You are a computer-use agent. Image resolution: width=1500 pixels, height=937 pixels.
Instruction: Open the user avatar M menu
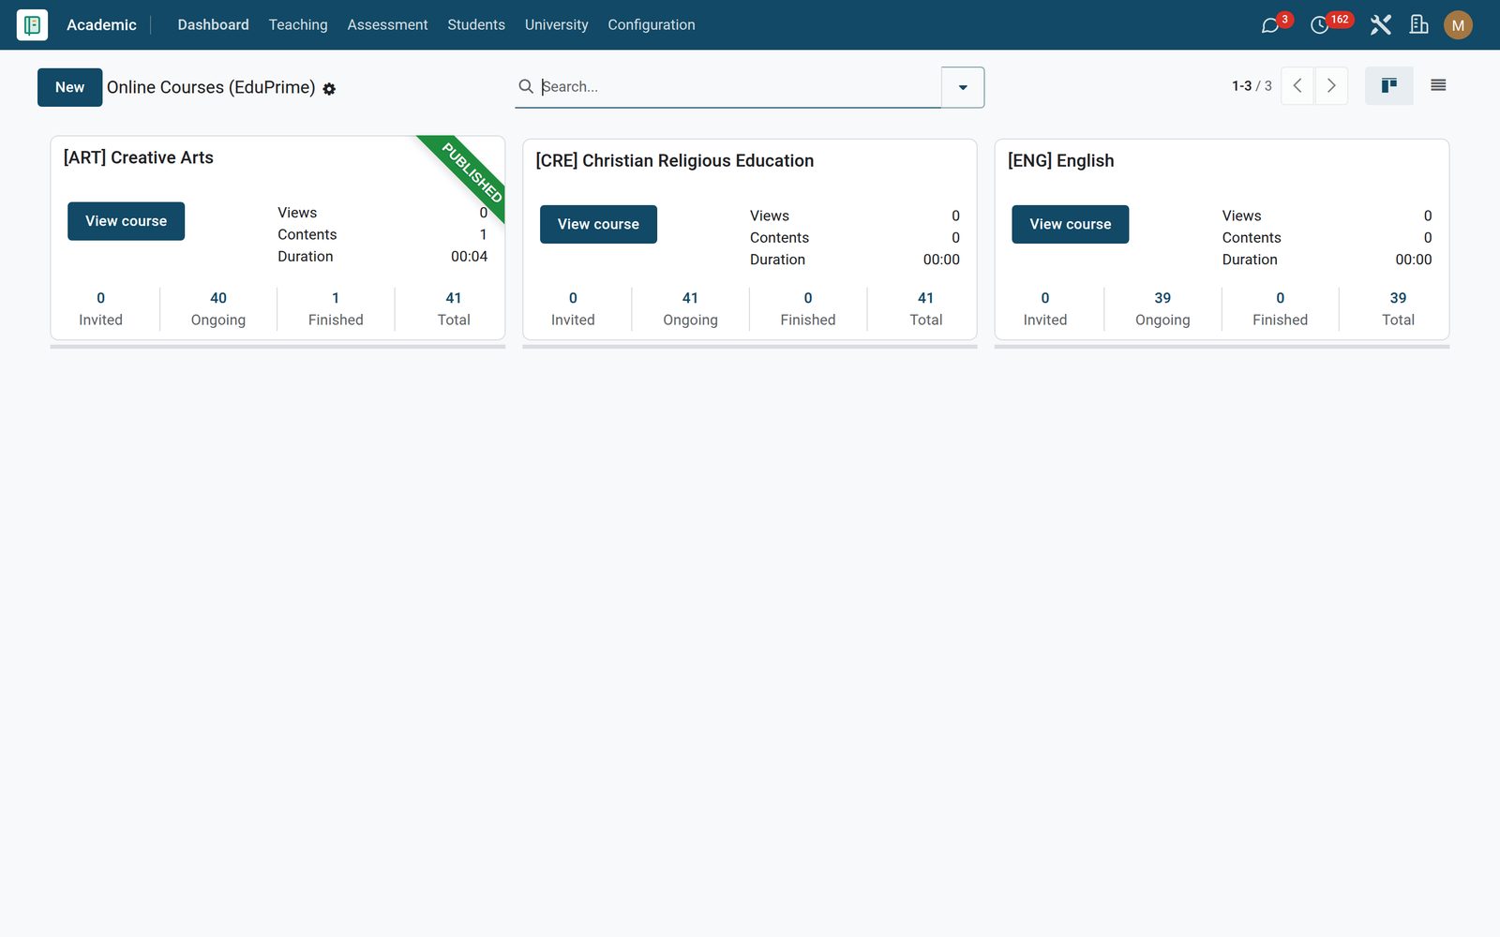click(1458, 25)
